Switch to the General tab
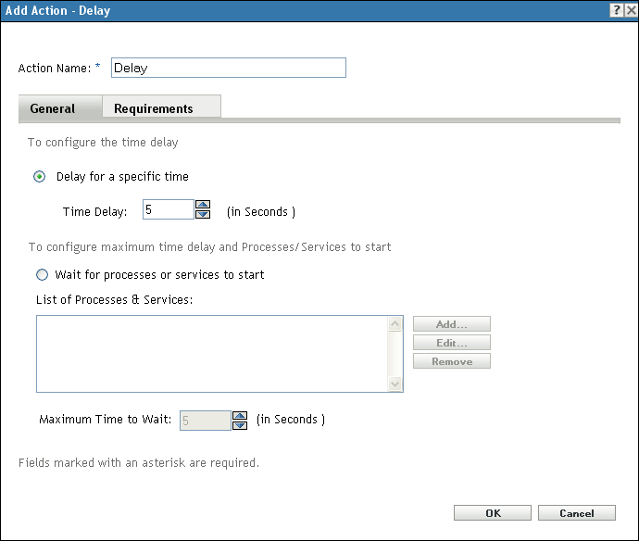This screenshot has height=541, width=639. 60,107
